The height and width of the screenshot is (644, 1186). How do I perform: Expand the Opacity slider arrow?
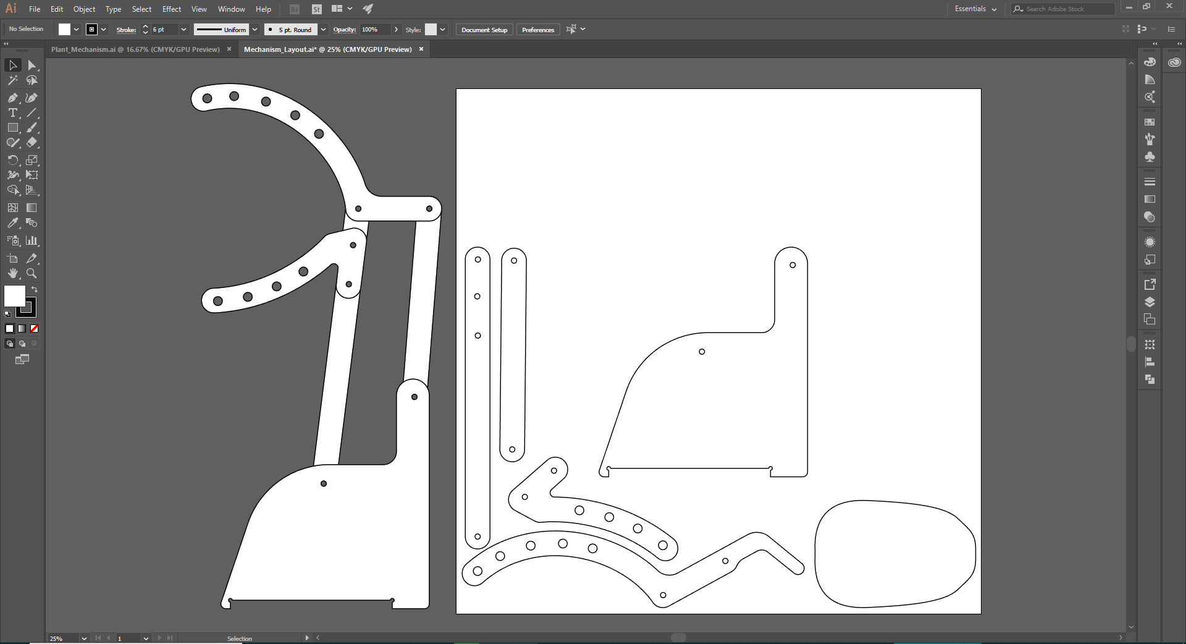[396, 29]
